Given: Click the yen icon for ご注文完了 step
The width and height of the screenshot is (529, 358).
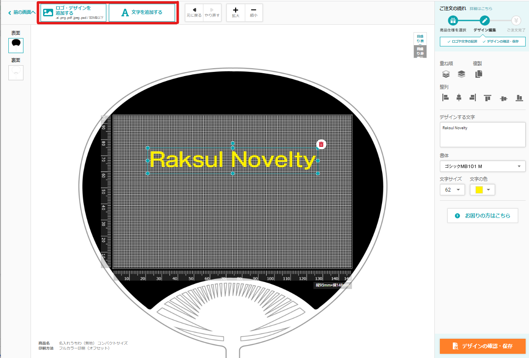Looking at the screenshot, I should [516, 20].
